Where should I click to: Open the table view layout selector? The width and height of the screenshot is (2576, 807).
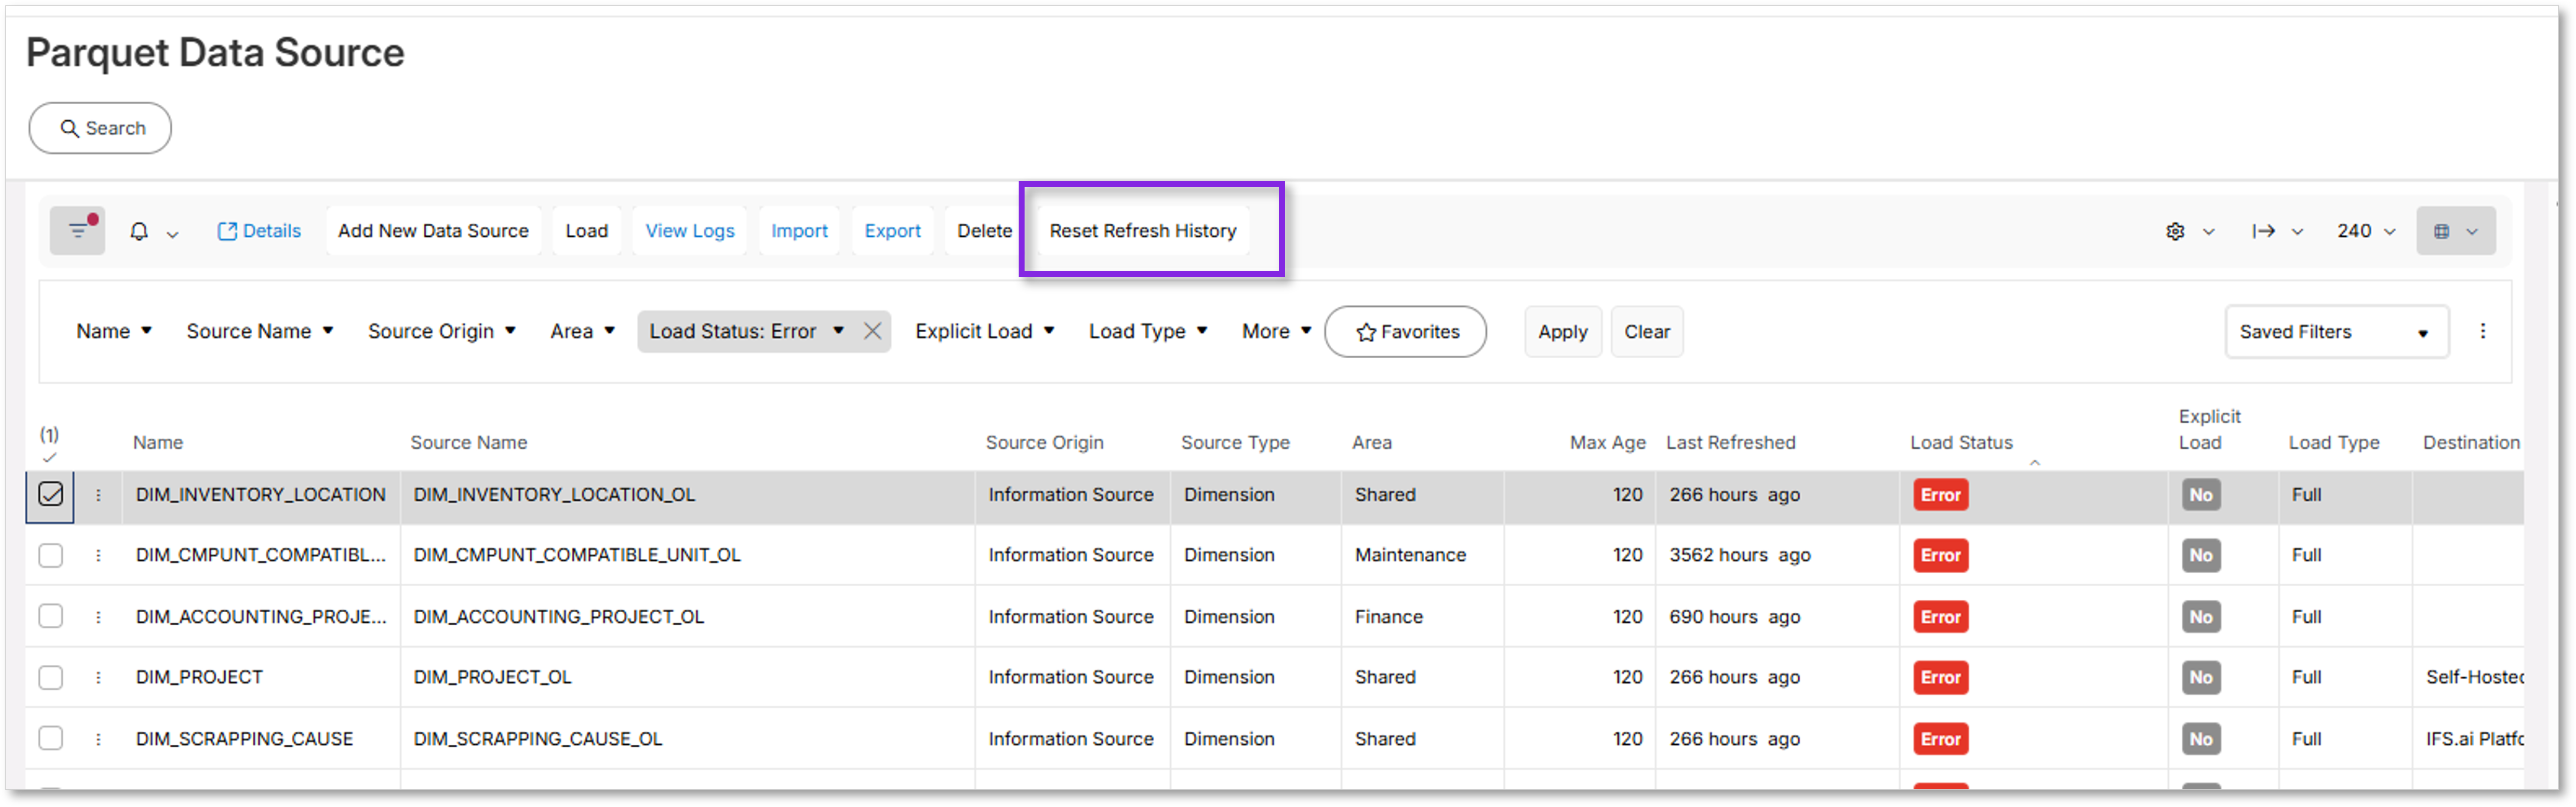(x=2455, y=231)
